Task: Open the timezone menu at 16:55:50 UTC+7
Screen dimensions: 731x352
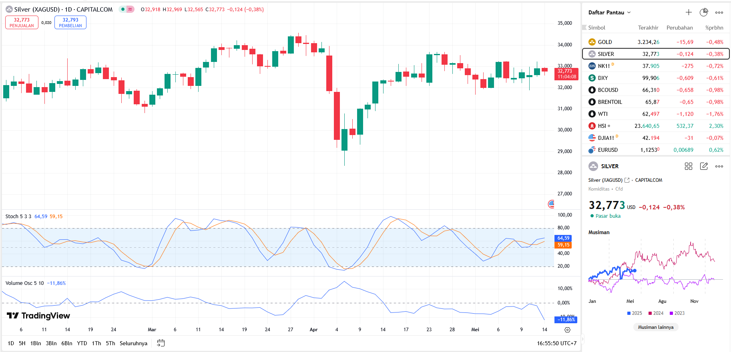Action: [556, 343]
